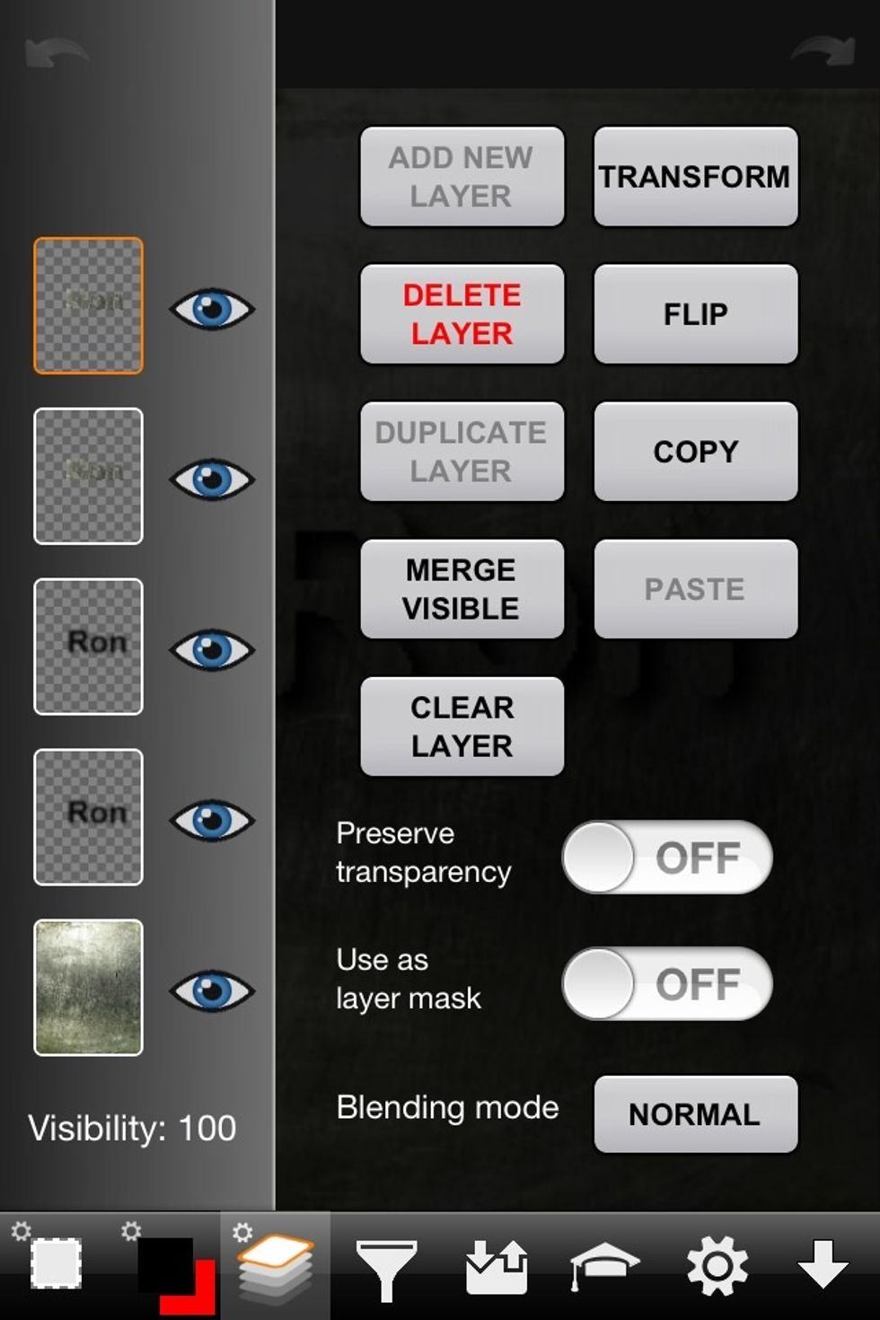880x1320 pixels.
Task: Click the DELETE LAYER button
Action: (x=462, y=314)
